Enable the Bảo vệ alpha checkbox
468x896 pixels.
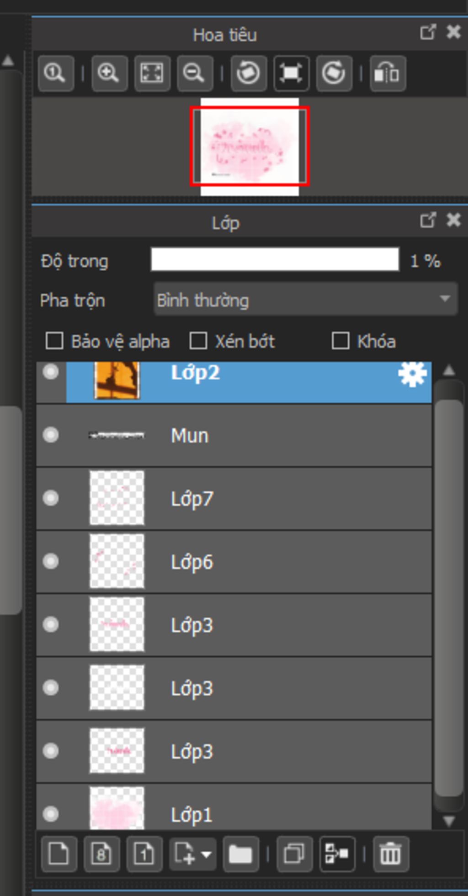click(x=55, y=341)
